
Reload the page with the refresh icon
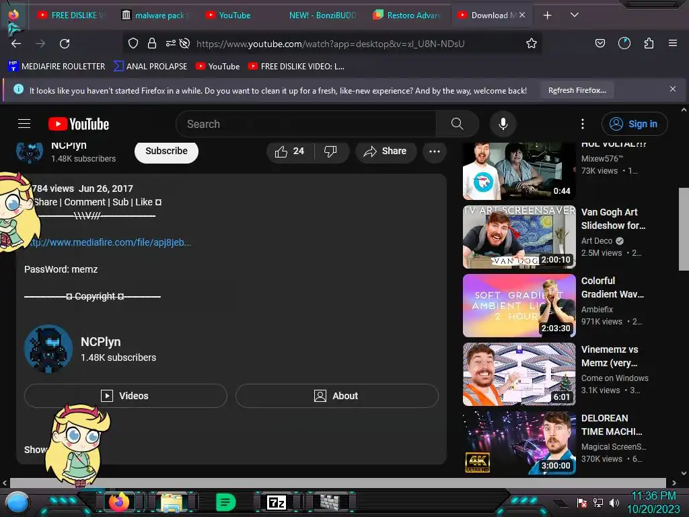click(x=65, y=44)
